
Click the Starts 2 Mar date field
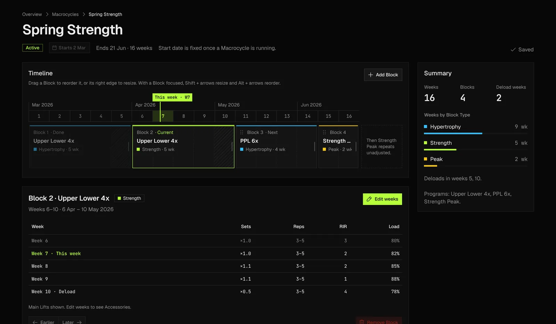69,48
